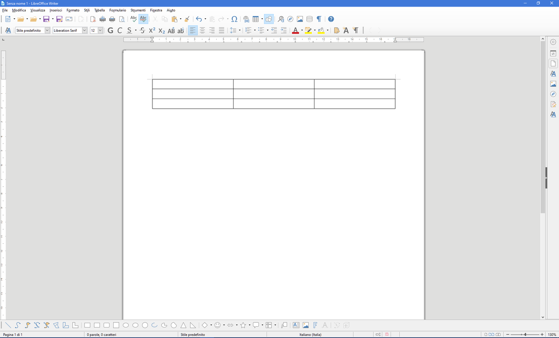This screenshot has width=559, height=338.
Task: Click the red Font Color swatch
Action: (x=295, y=31)
